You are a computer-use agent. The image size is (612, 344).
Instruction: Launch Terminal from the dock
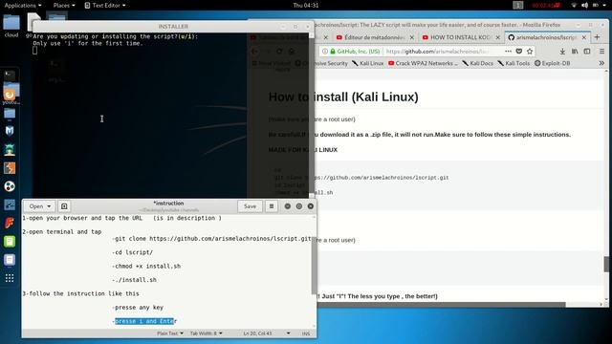click(x=10, y=75)
